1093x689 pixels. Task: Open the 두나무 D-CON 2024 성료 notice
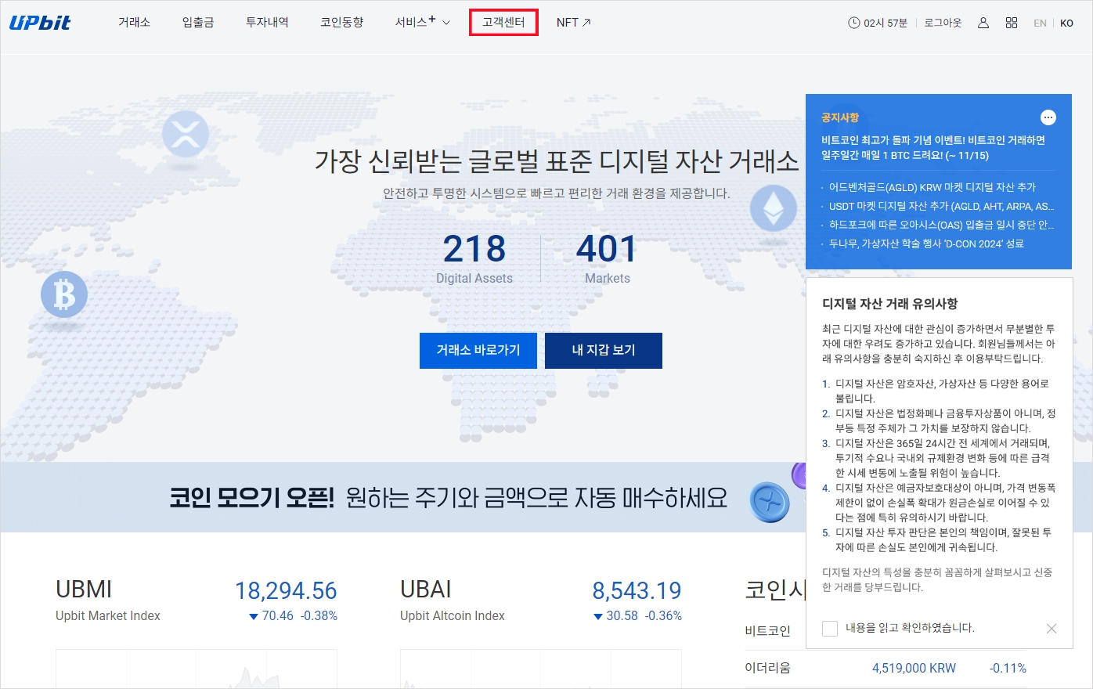[x=926, y=243]
